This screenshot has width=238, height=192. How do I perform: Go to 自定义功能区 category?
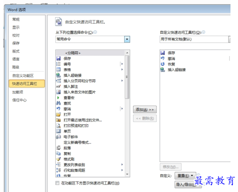23,76
